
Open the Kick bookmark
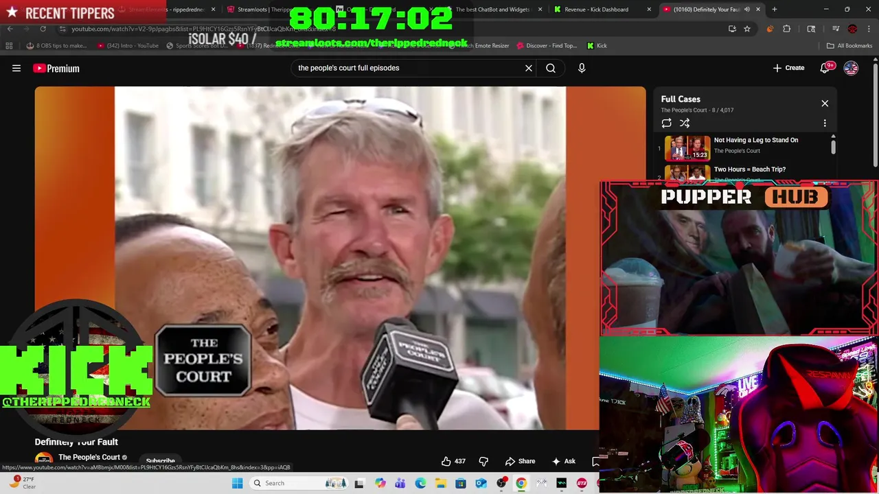(x=597, y=45)
